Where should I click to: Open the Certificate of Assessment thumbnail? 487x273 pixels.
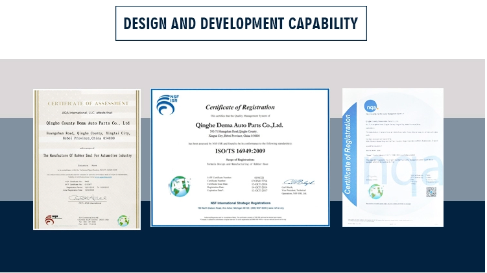(x=86, y=160)
